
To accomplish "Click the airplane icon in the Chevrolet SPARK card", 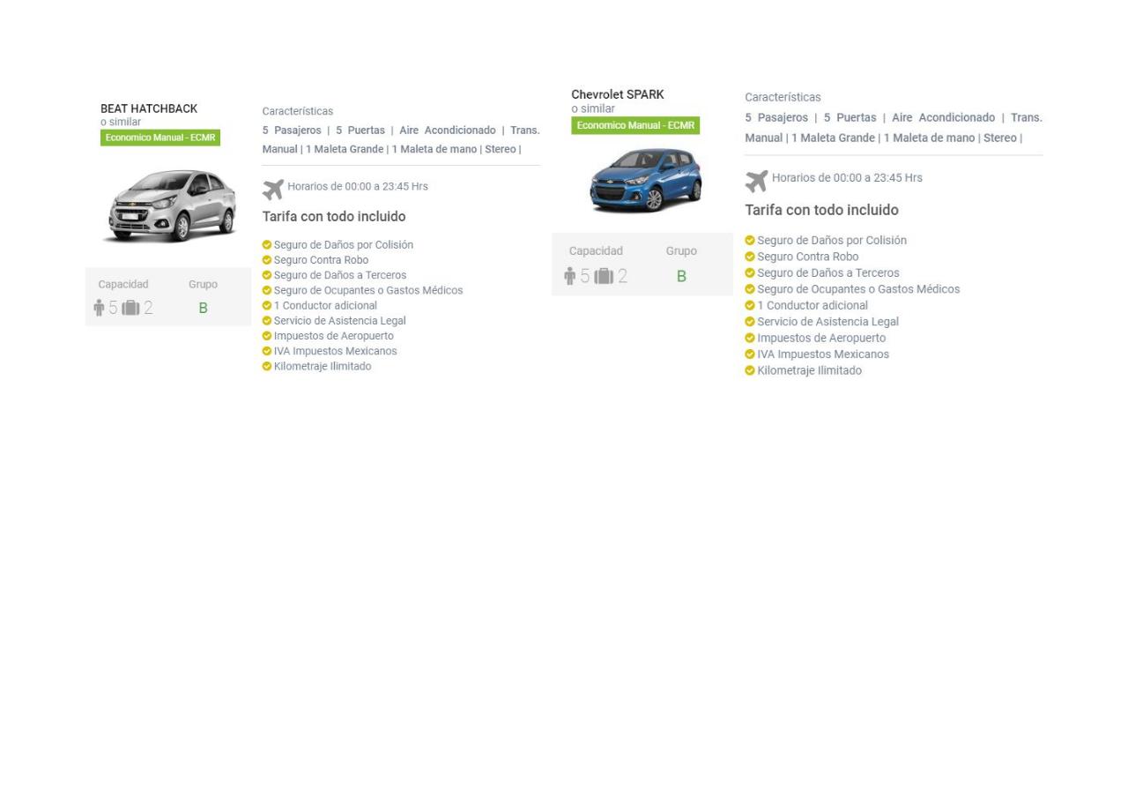I will [x=756, y=181].
